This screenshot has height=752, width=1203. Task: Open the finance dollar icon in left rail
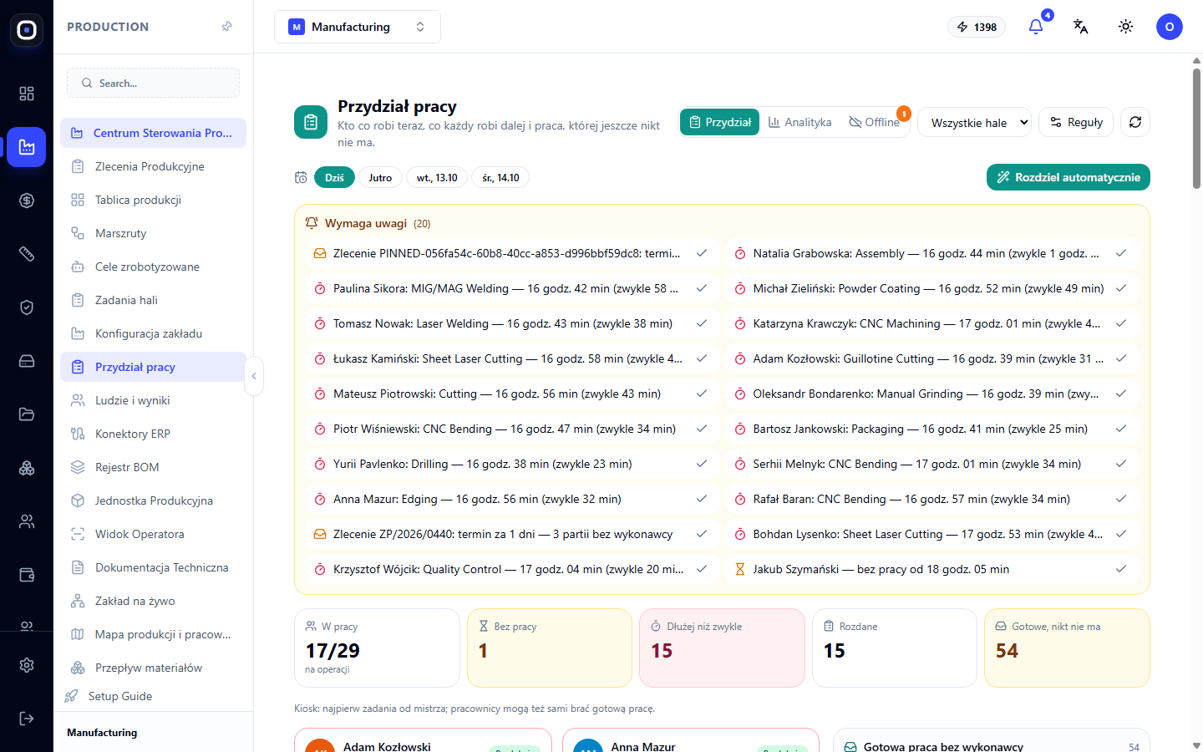pyautogui.click(x=27, y=201)
